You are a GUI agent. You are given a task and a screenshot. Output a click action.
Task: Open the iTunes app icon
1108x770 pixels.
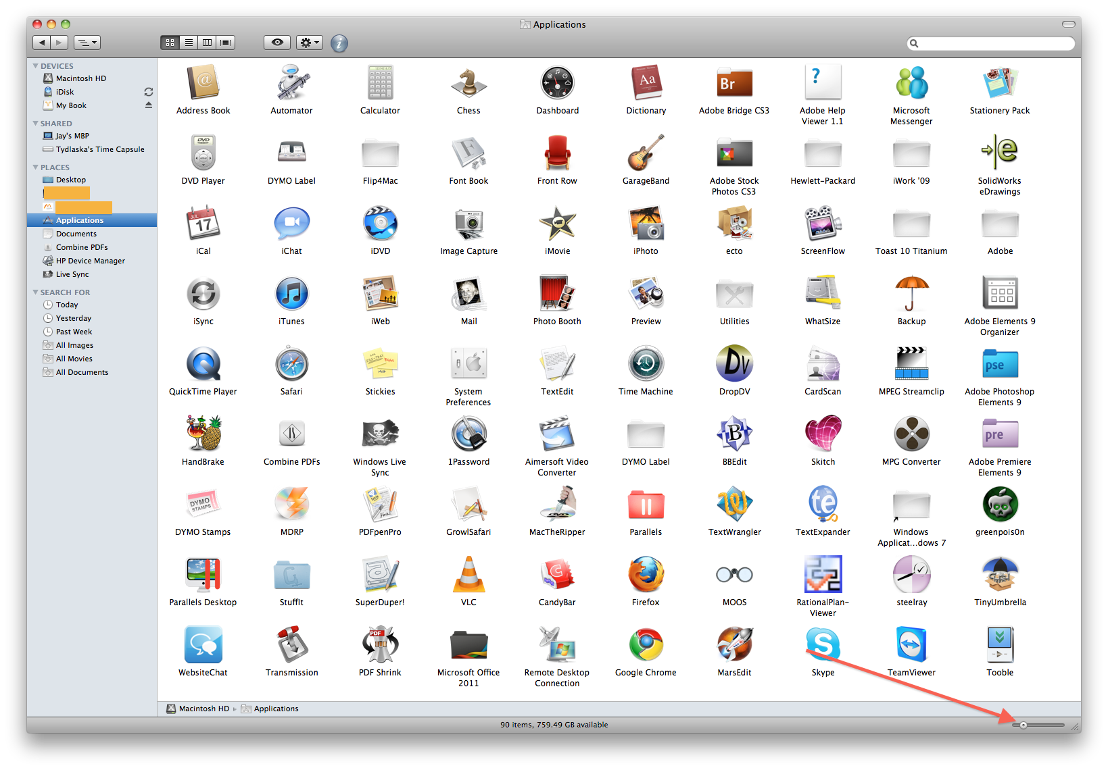291,293
